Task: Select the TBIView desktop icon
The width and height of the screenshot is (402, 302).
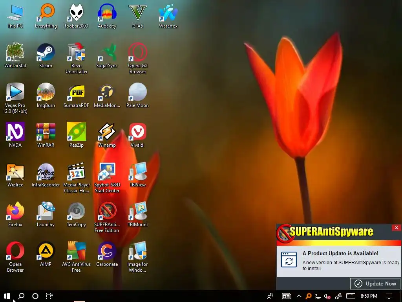Action: (x=138, y=175)
